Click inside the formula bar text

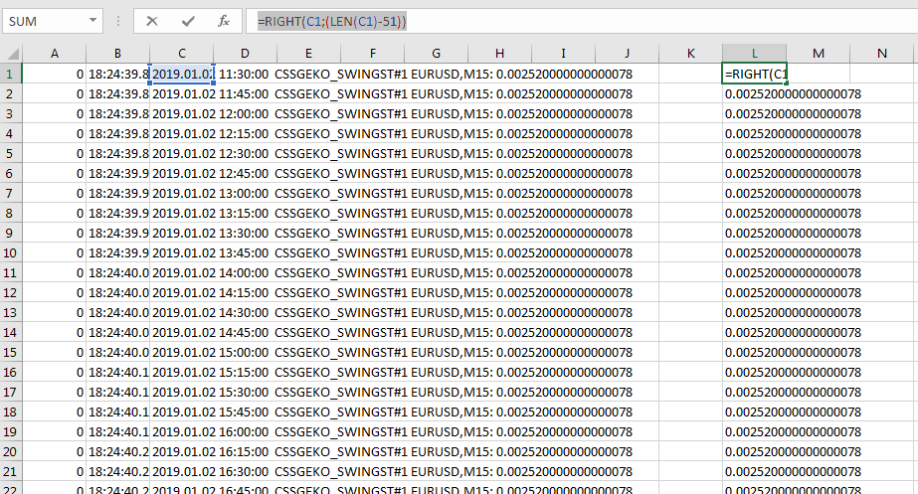[x=331, y=22]
